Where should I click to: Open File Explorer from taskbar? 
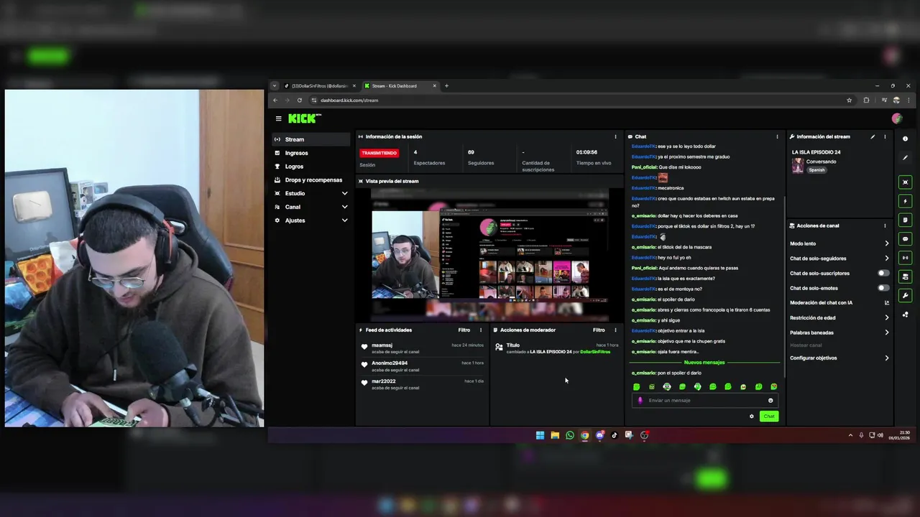(x=555, y=435)
